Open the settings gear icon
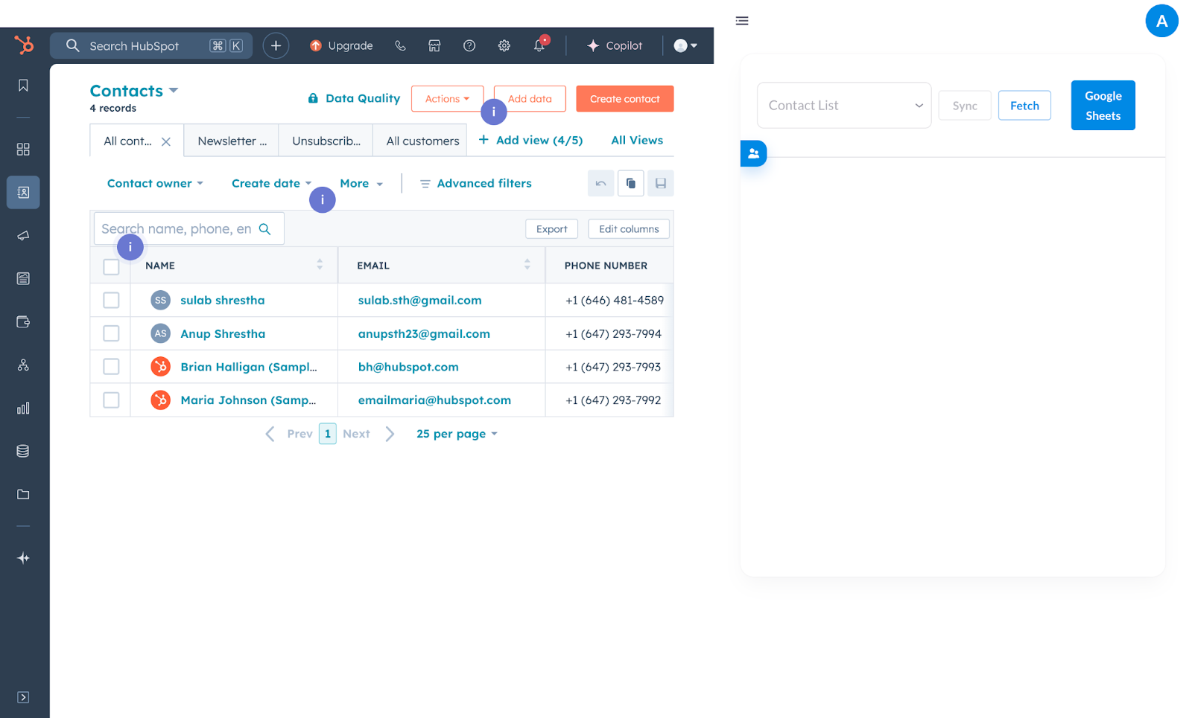Viewport: 1192px width, 718px height. point(504,45)
